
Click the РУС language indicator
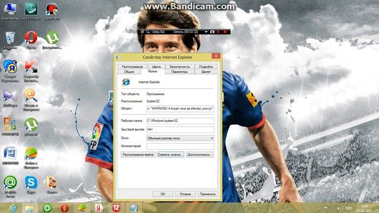point(349,208)
